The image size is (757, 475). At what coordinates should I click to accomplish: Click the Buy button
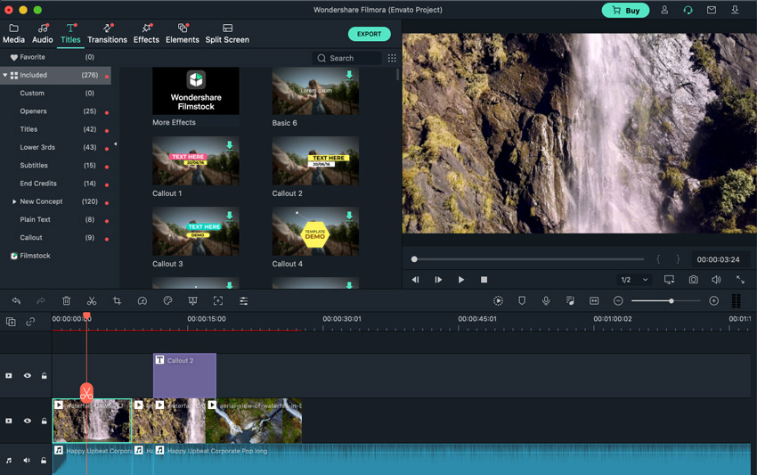(626, 10)
